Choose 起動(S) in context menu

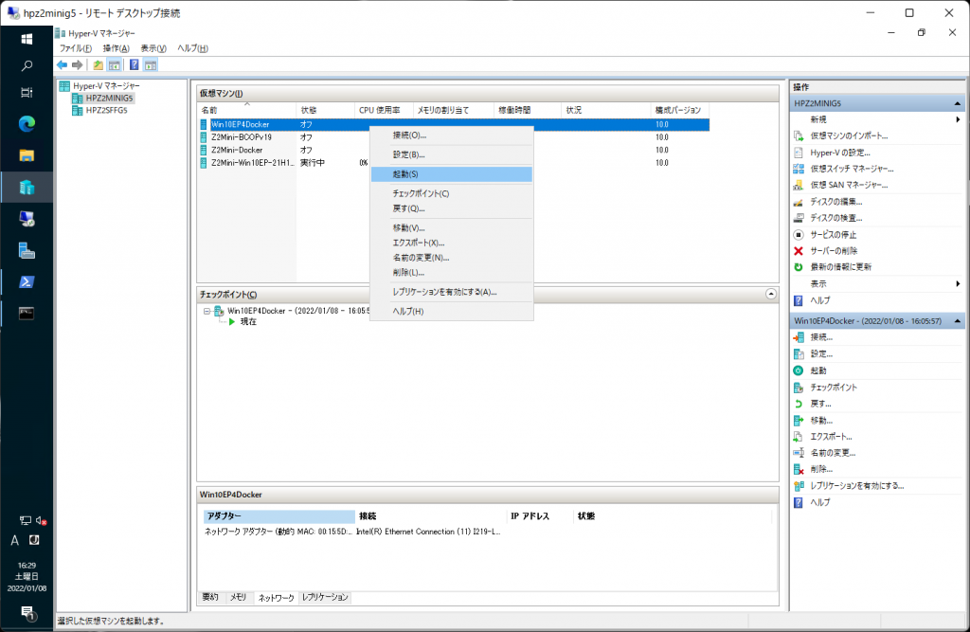(x=452, y=174)
